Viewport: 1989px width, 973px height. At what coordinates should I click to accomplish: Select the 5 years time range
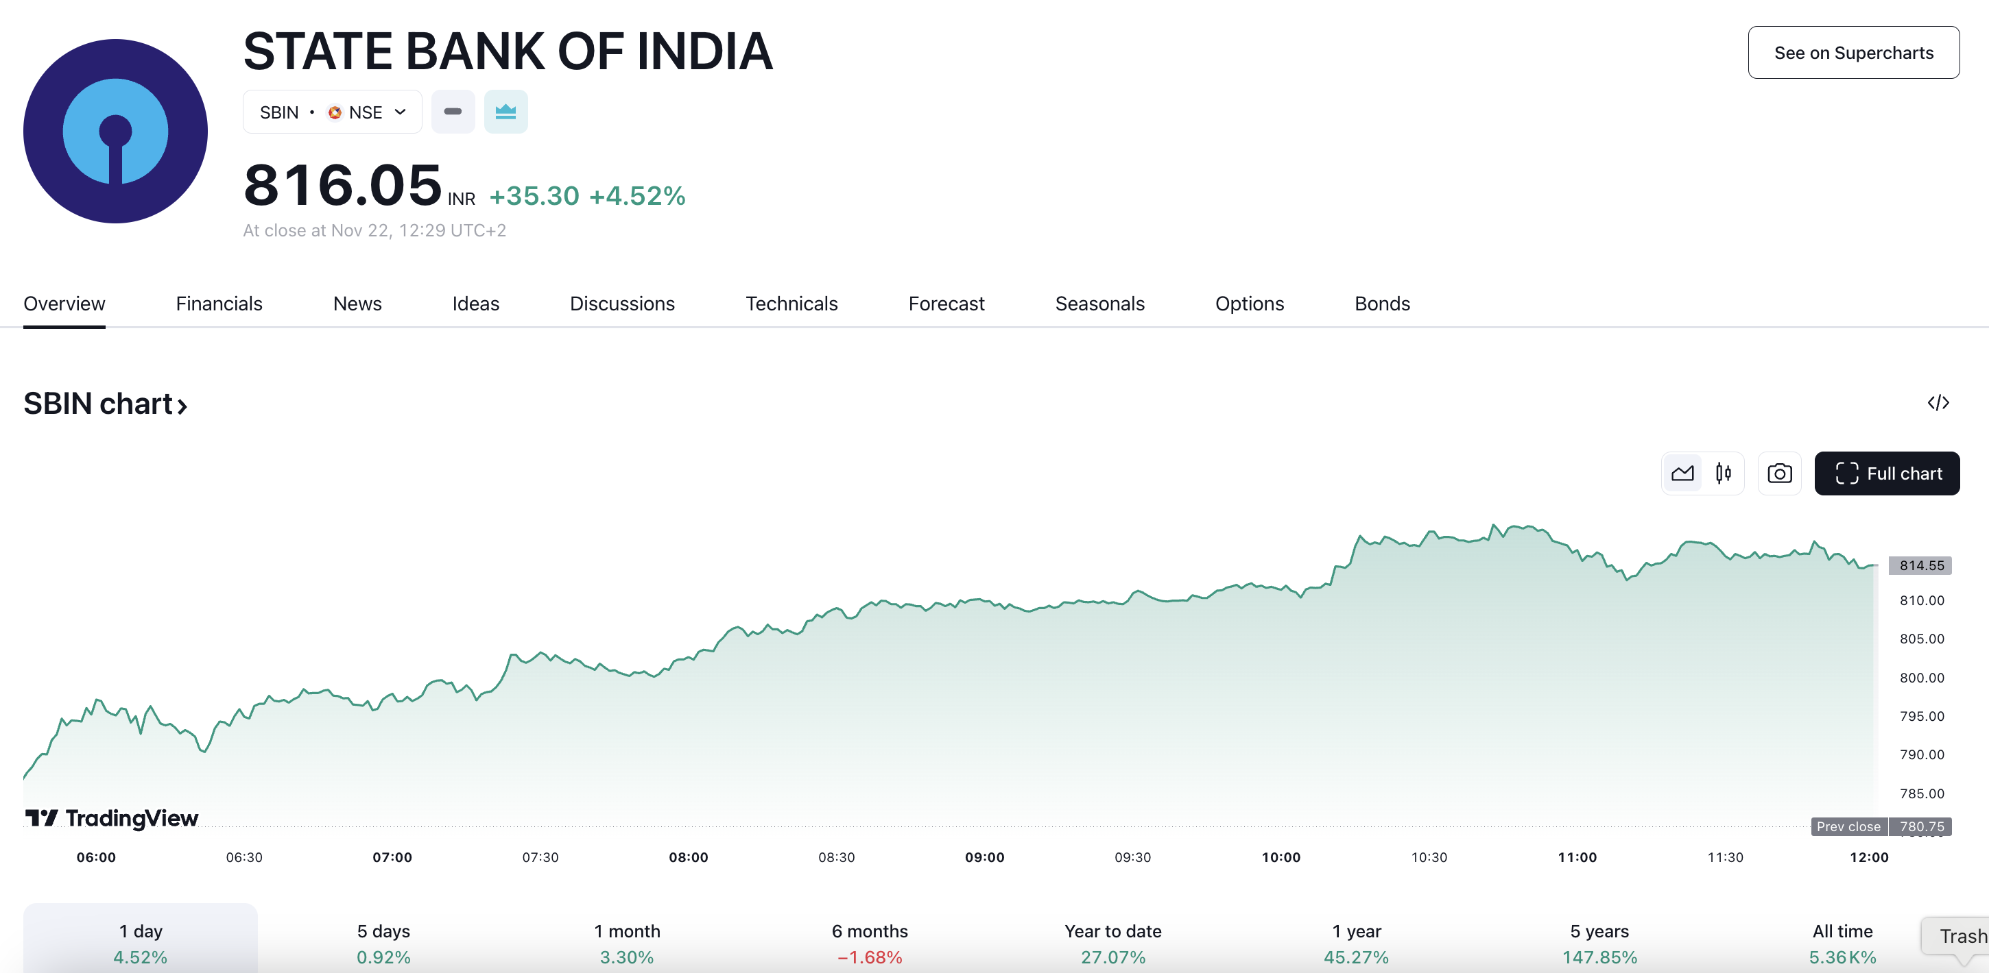tap(1599, 943)
